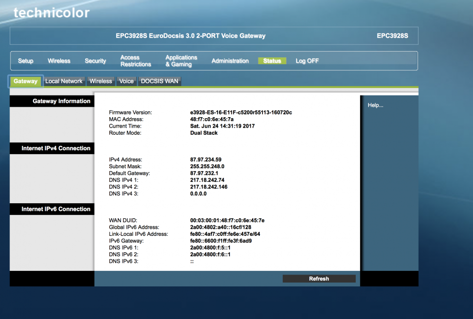Screen dimensions: 473x319
Task: Click IPv6 gateway fe80::6600:f1ff:fe3f:6ad9
Action: tap(221, 241)
